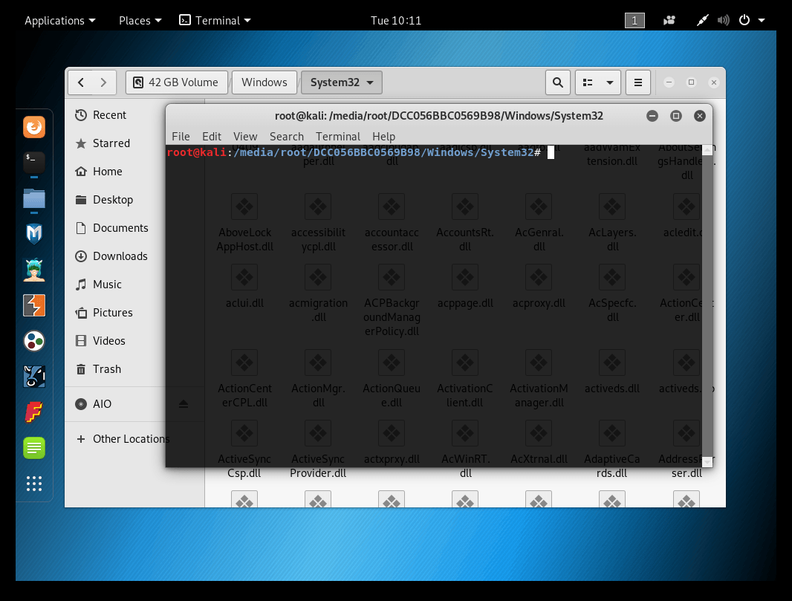Open Firefox from the dock
This screenshot has width=792, height=601.
pyautogui.click(x=34, y=126)
